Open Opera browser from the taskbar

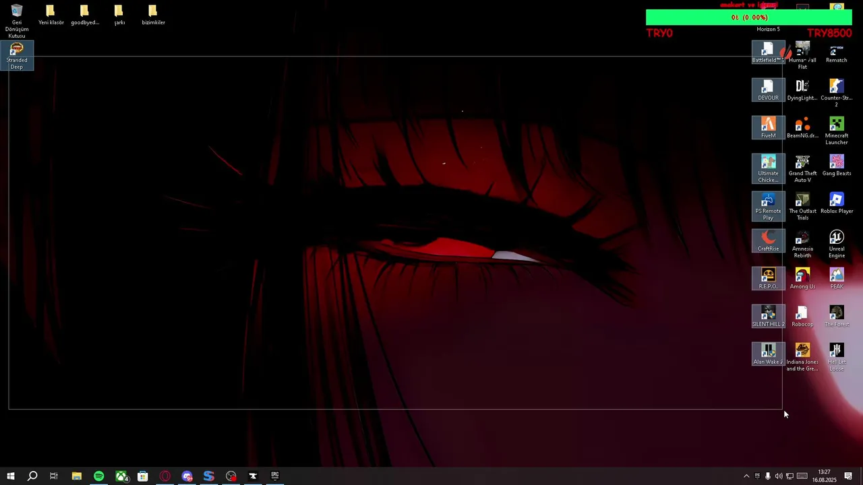[165, 476]
